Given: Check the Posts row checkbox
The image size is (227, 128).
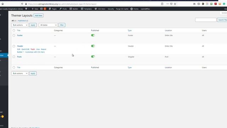Looking at the screenshot, I should (x=14, y=57).
